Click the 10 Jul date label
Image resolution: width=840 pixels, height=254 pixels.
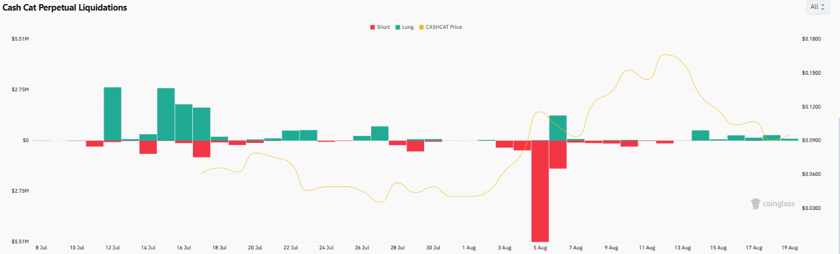(77, 248)
